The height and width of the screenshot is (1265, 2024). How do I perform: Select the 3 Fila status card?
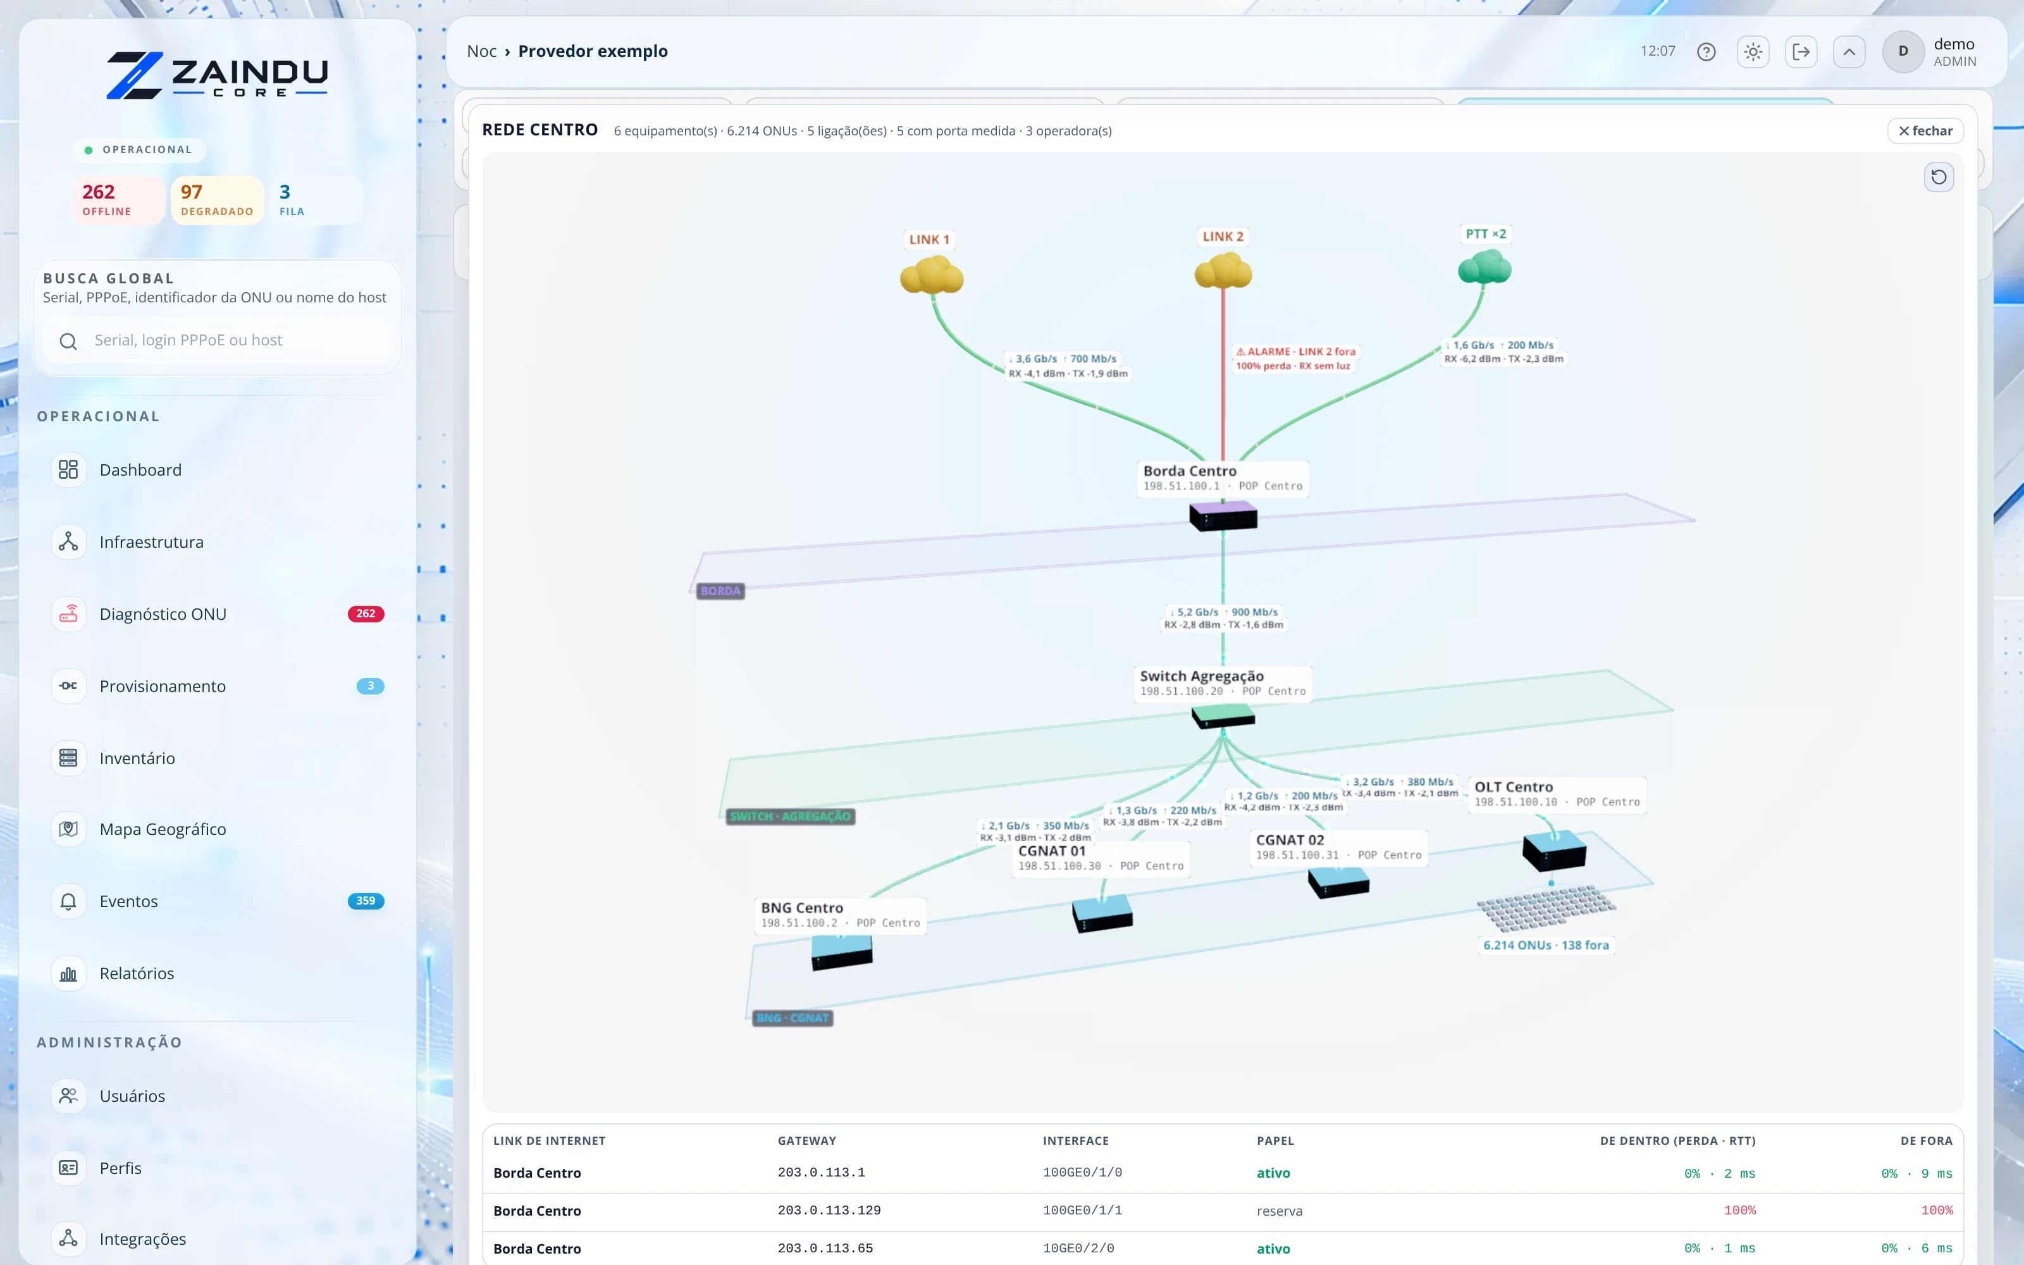(316, 200)
